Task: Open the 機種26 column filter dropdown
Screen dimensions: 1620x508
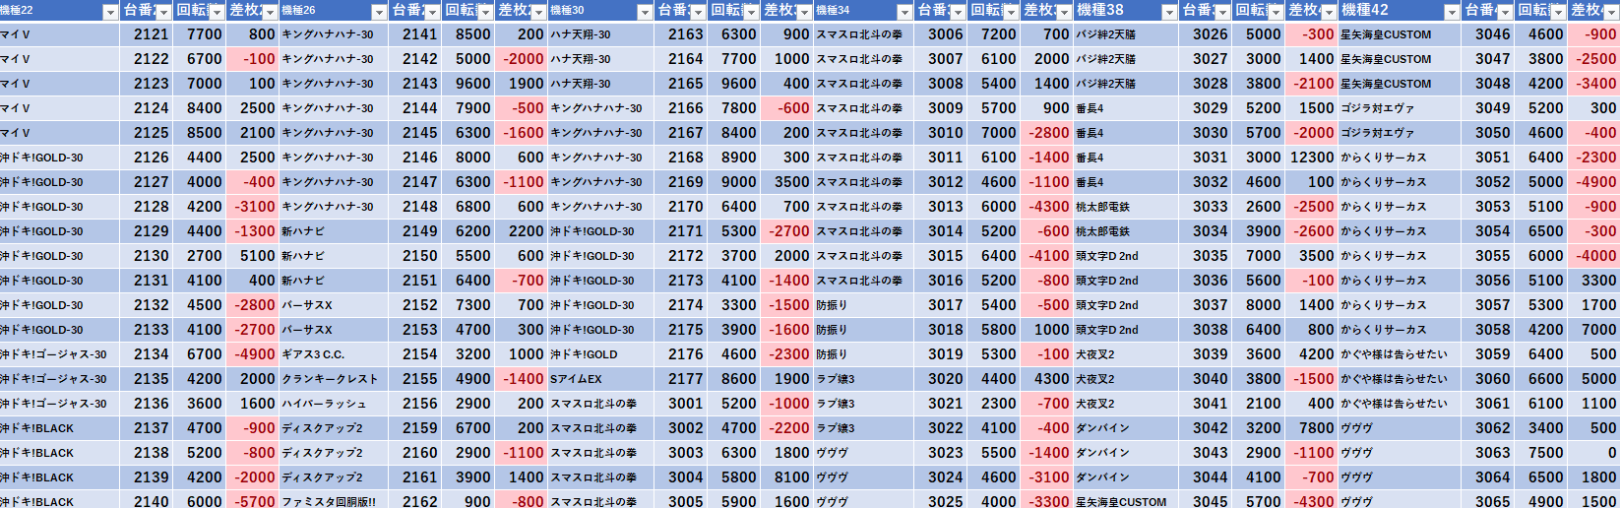Action: pyautogui.click(x=379, y=12)
